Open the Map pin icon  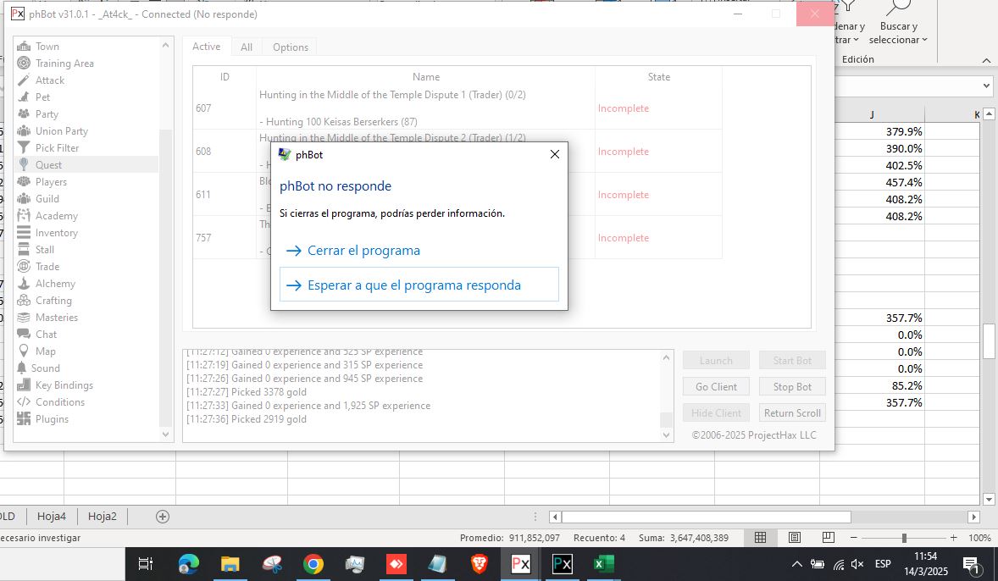24,351
